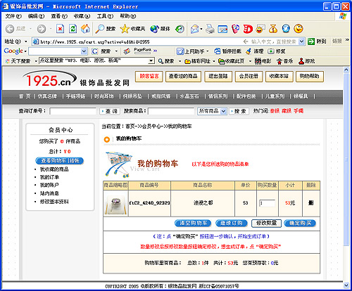Screen dimensions: 352x291
Task: Click hot keyword 手镯 link
Action: (x=298, y=111)
